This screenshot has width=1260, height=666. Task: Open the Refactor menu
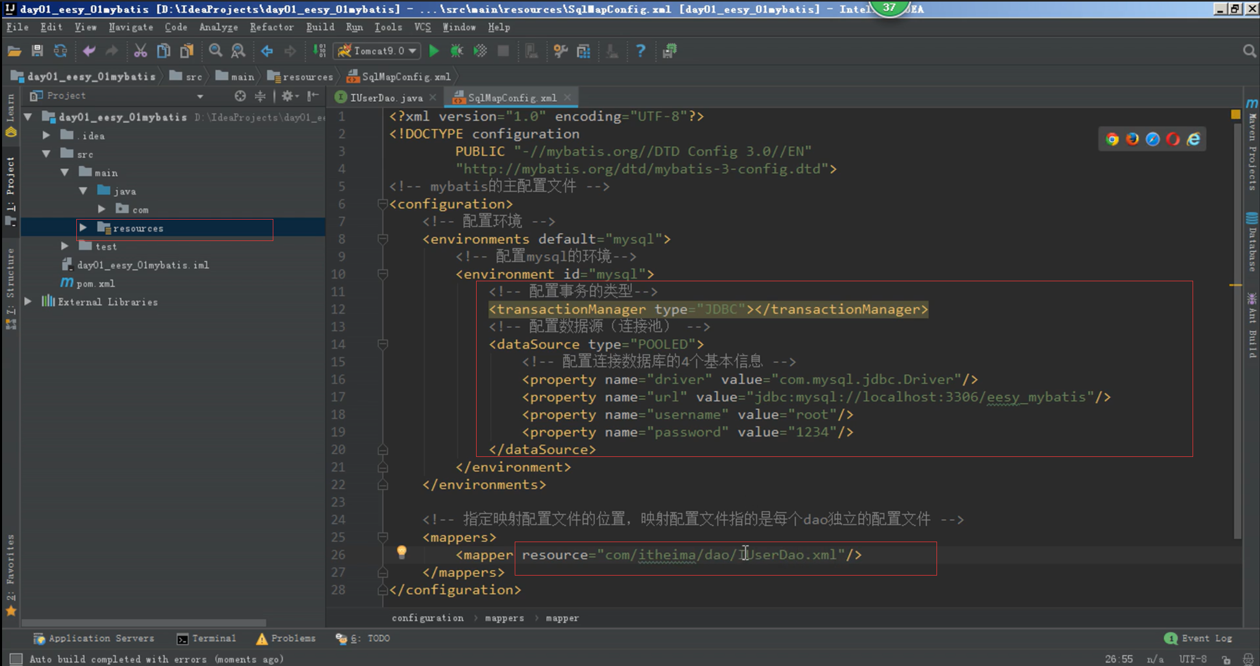click(271, 27)
